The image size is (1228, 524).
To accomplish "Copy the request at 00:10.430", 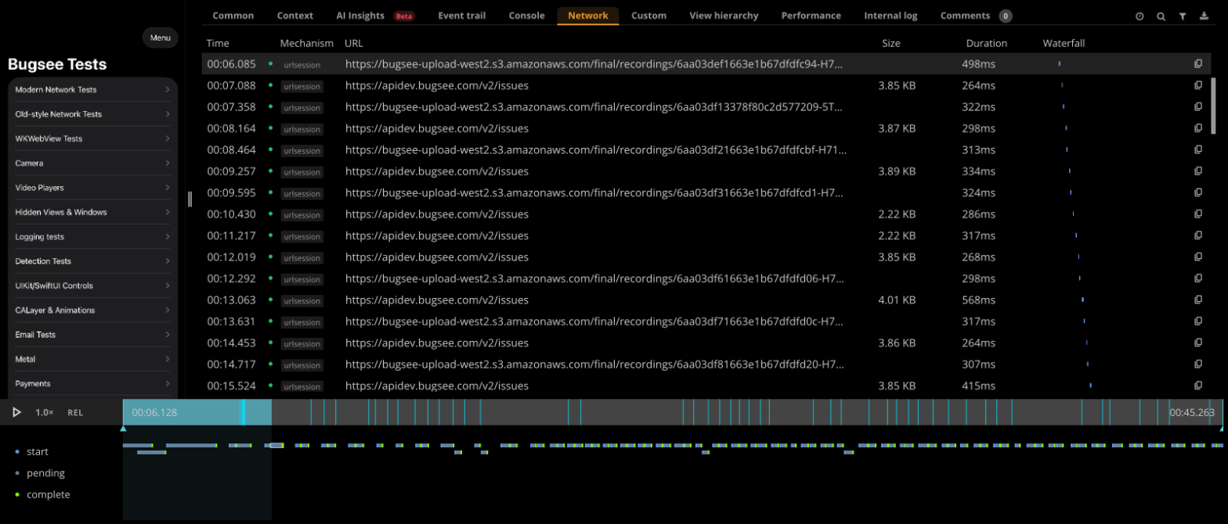I will (x=1198, y=214).
